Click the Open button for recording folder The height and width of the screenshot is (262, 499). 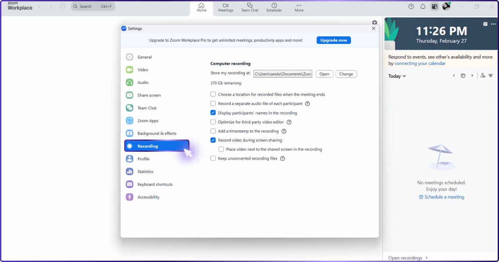[x=324, y=74]
